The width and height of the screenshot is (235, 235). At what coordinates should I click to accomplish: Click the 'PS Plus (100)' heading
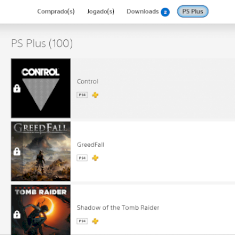coord(42,43)
